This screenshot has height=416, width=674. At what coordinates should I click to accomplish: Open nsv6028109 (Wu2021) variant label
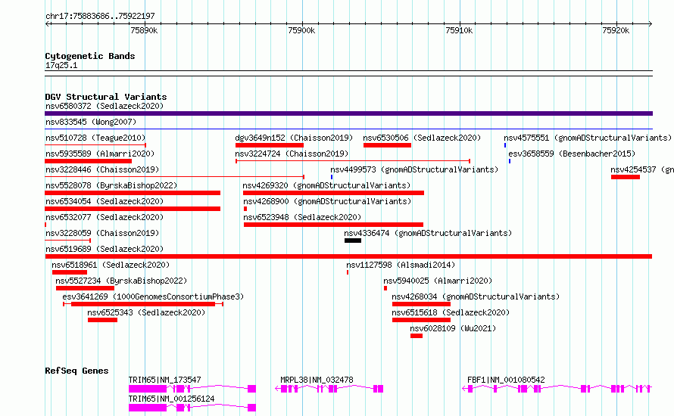click(453, 328)
